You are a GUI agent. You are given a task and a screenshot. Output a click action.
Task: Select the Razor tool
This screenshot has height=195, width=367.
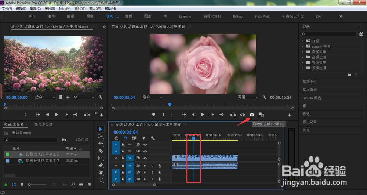(x=101, y=151)
